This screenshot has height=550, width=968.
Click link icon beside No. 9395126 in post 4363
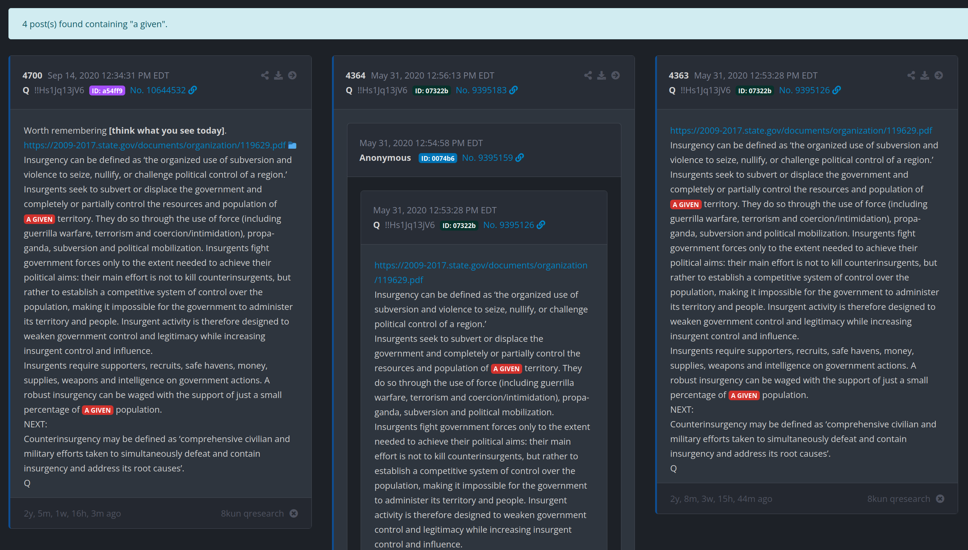837,90
